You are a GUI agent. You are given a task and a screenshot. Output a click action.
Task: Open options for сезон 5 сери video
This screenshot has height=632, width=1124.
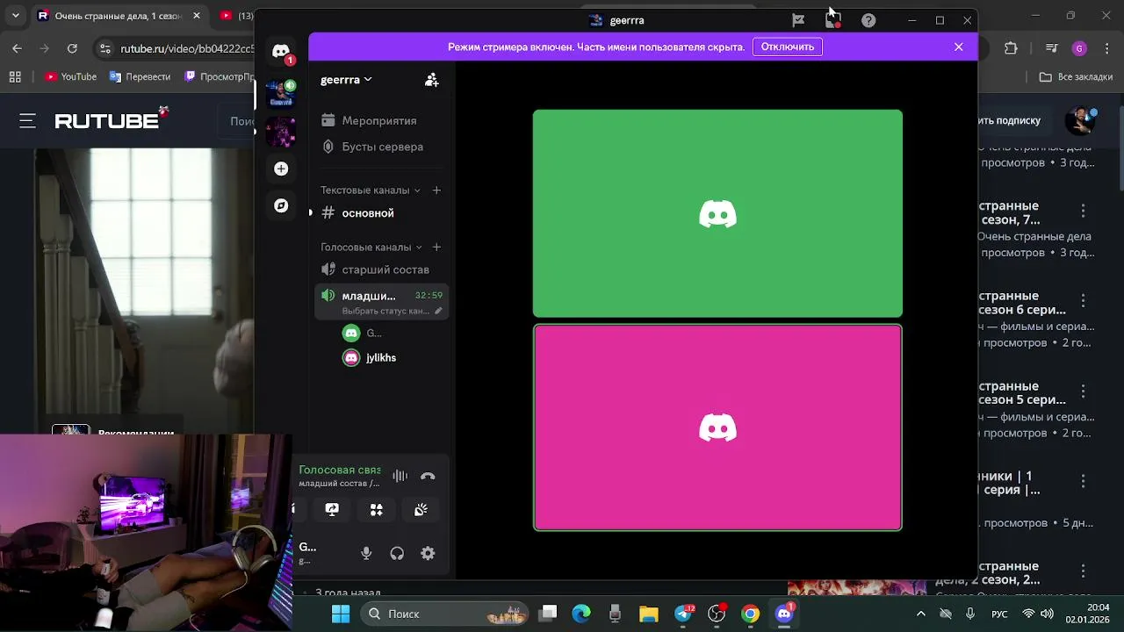click(x=1083, y=392)
